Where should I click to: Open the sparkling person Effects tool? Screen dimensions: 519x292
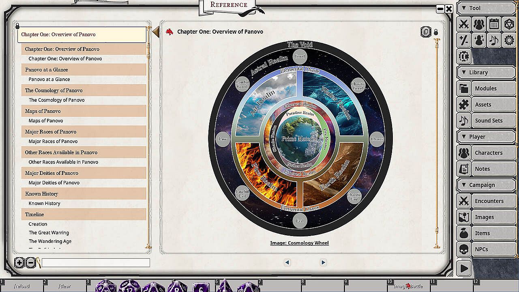pos(479,40)
